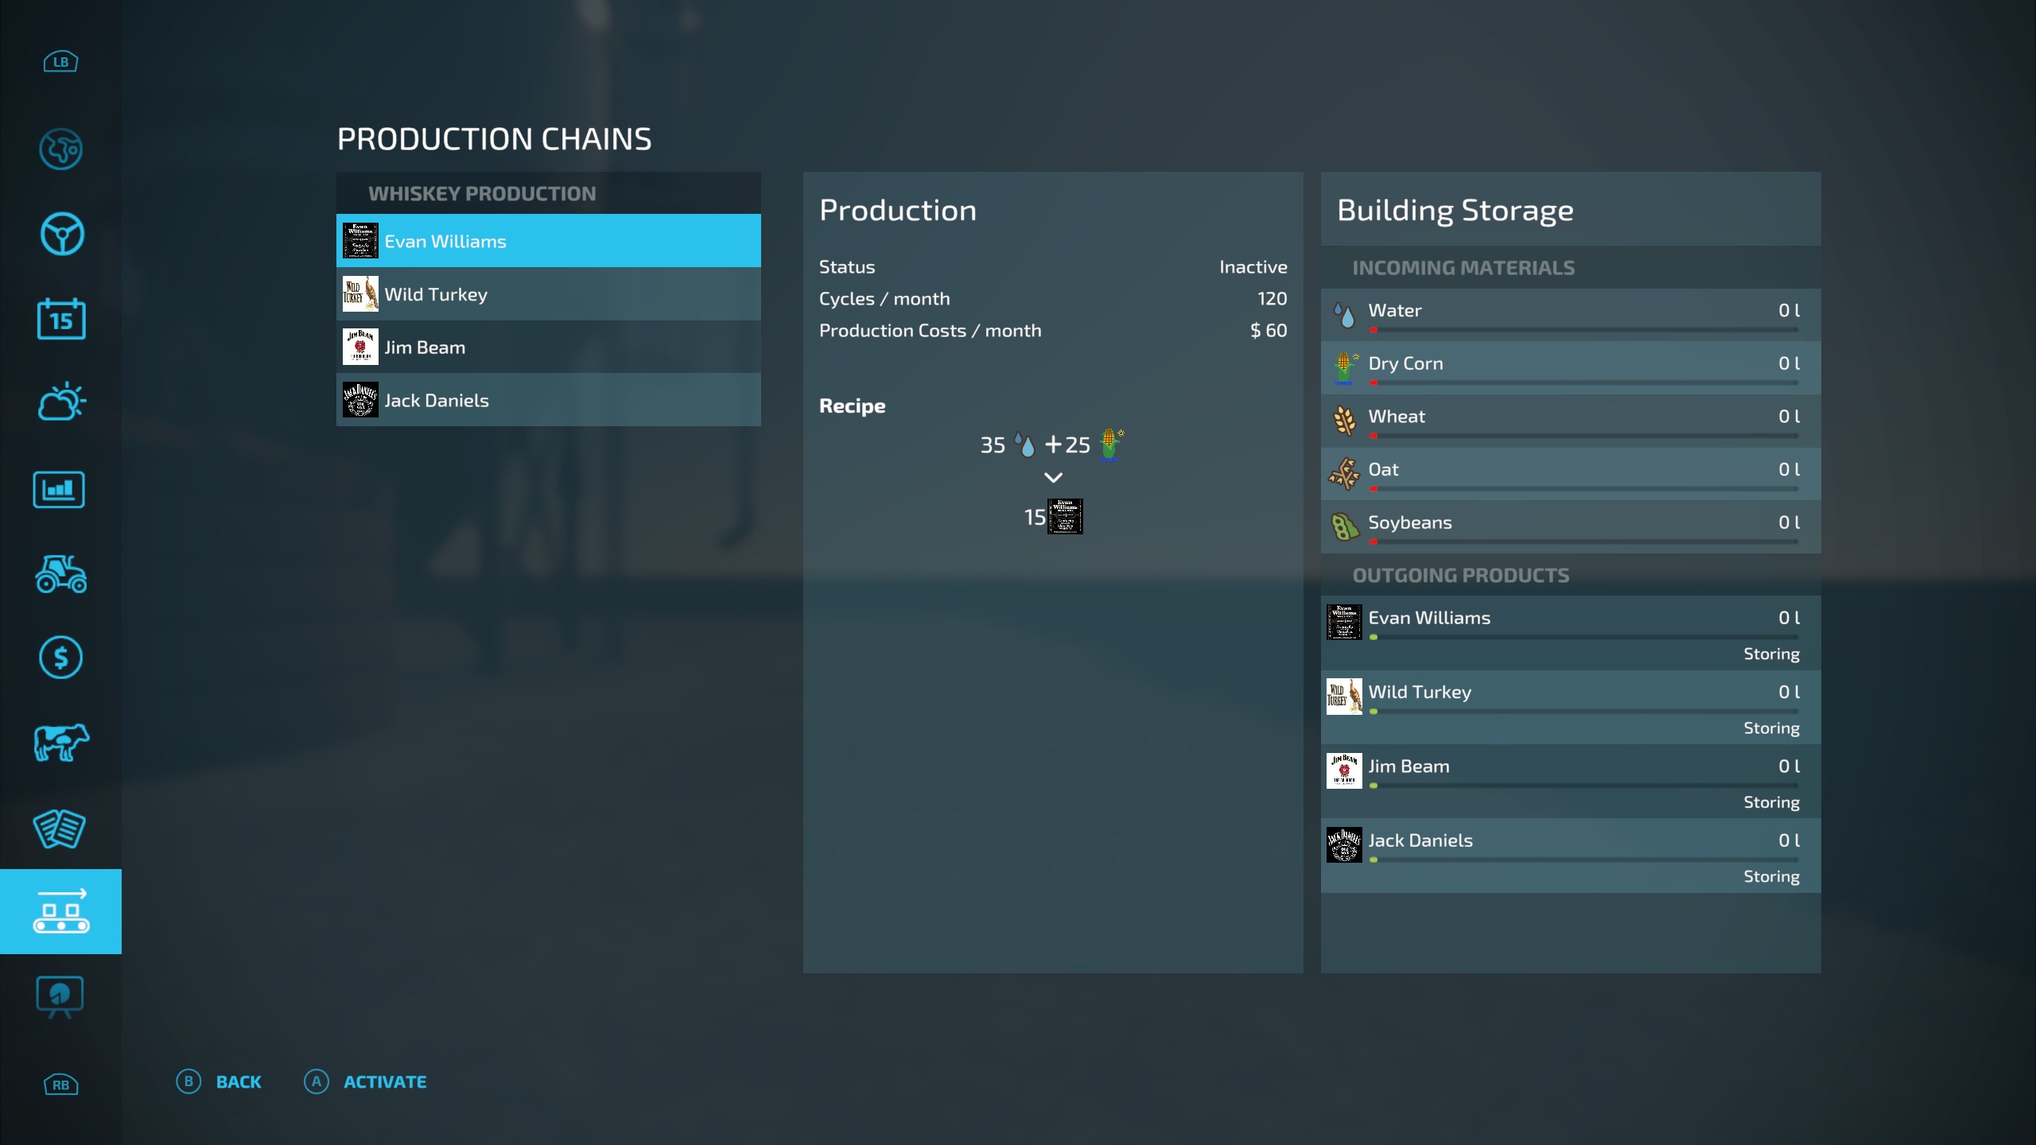Toggle Storing mode for Wild Turkey output
2036x1145 pixels.
click(1770, 728)
